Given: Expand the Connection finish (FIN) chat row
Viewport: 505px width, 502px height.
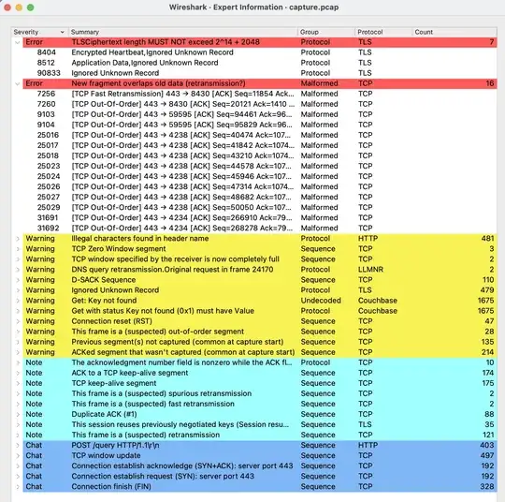Looking at the screenshot, I should [18, 486].
